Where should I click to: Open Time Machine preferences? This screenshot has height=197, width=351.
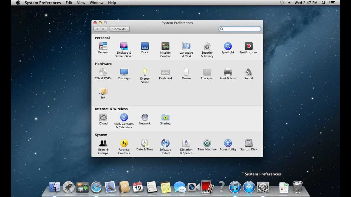[207, 145]
